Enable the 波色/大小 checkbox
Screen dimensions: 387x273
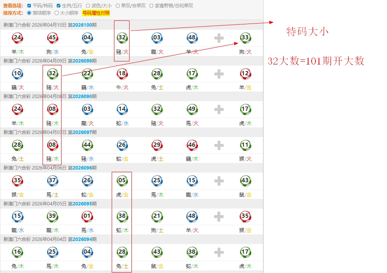point(88,6)
